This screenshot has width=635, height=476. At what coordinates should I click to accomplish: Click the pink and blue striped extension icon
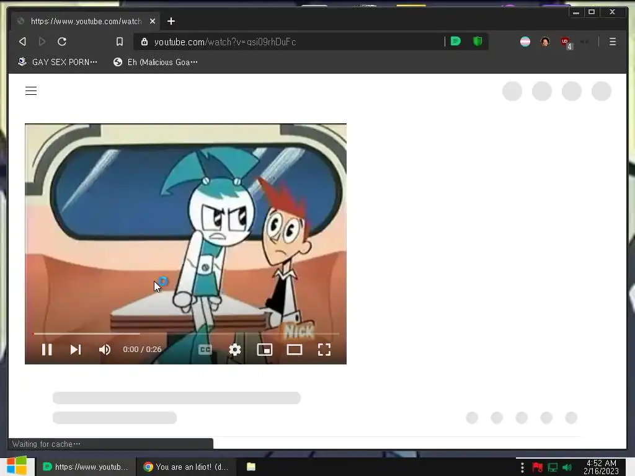click(525, 42)
